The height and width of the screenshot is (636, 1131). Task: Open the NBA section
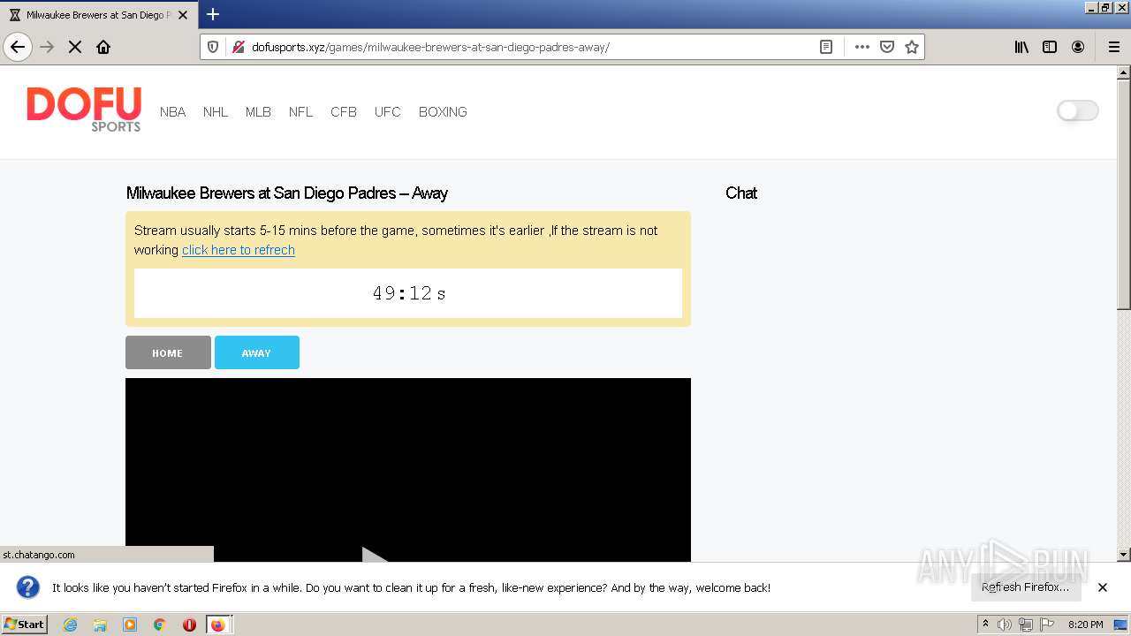point(172,112)
